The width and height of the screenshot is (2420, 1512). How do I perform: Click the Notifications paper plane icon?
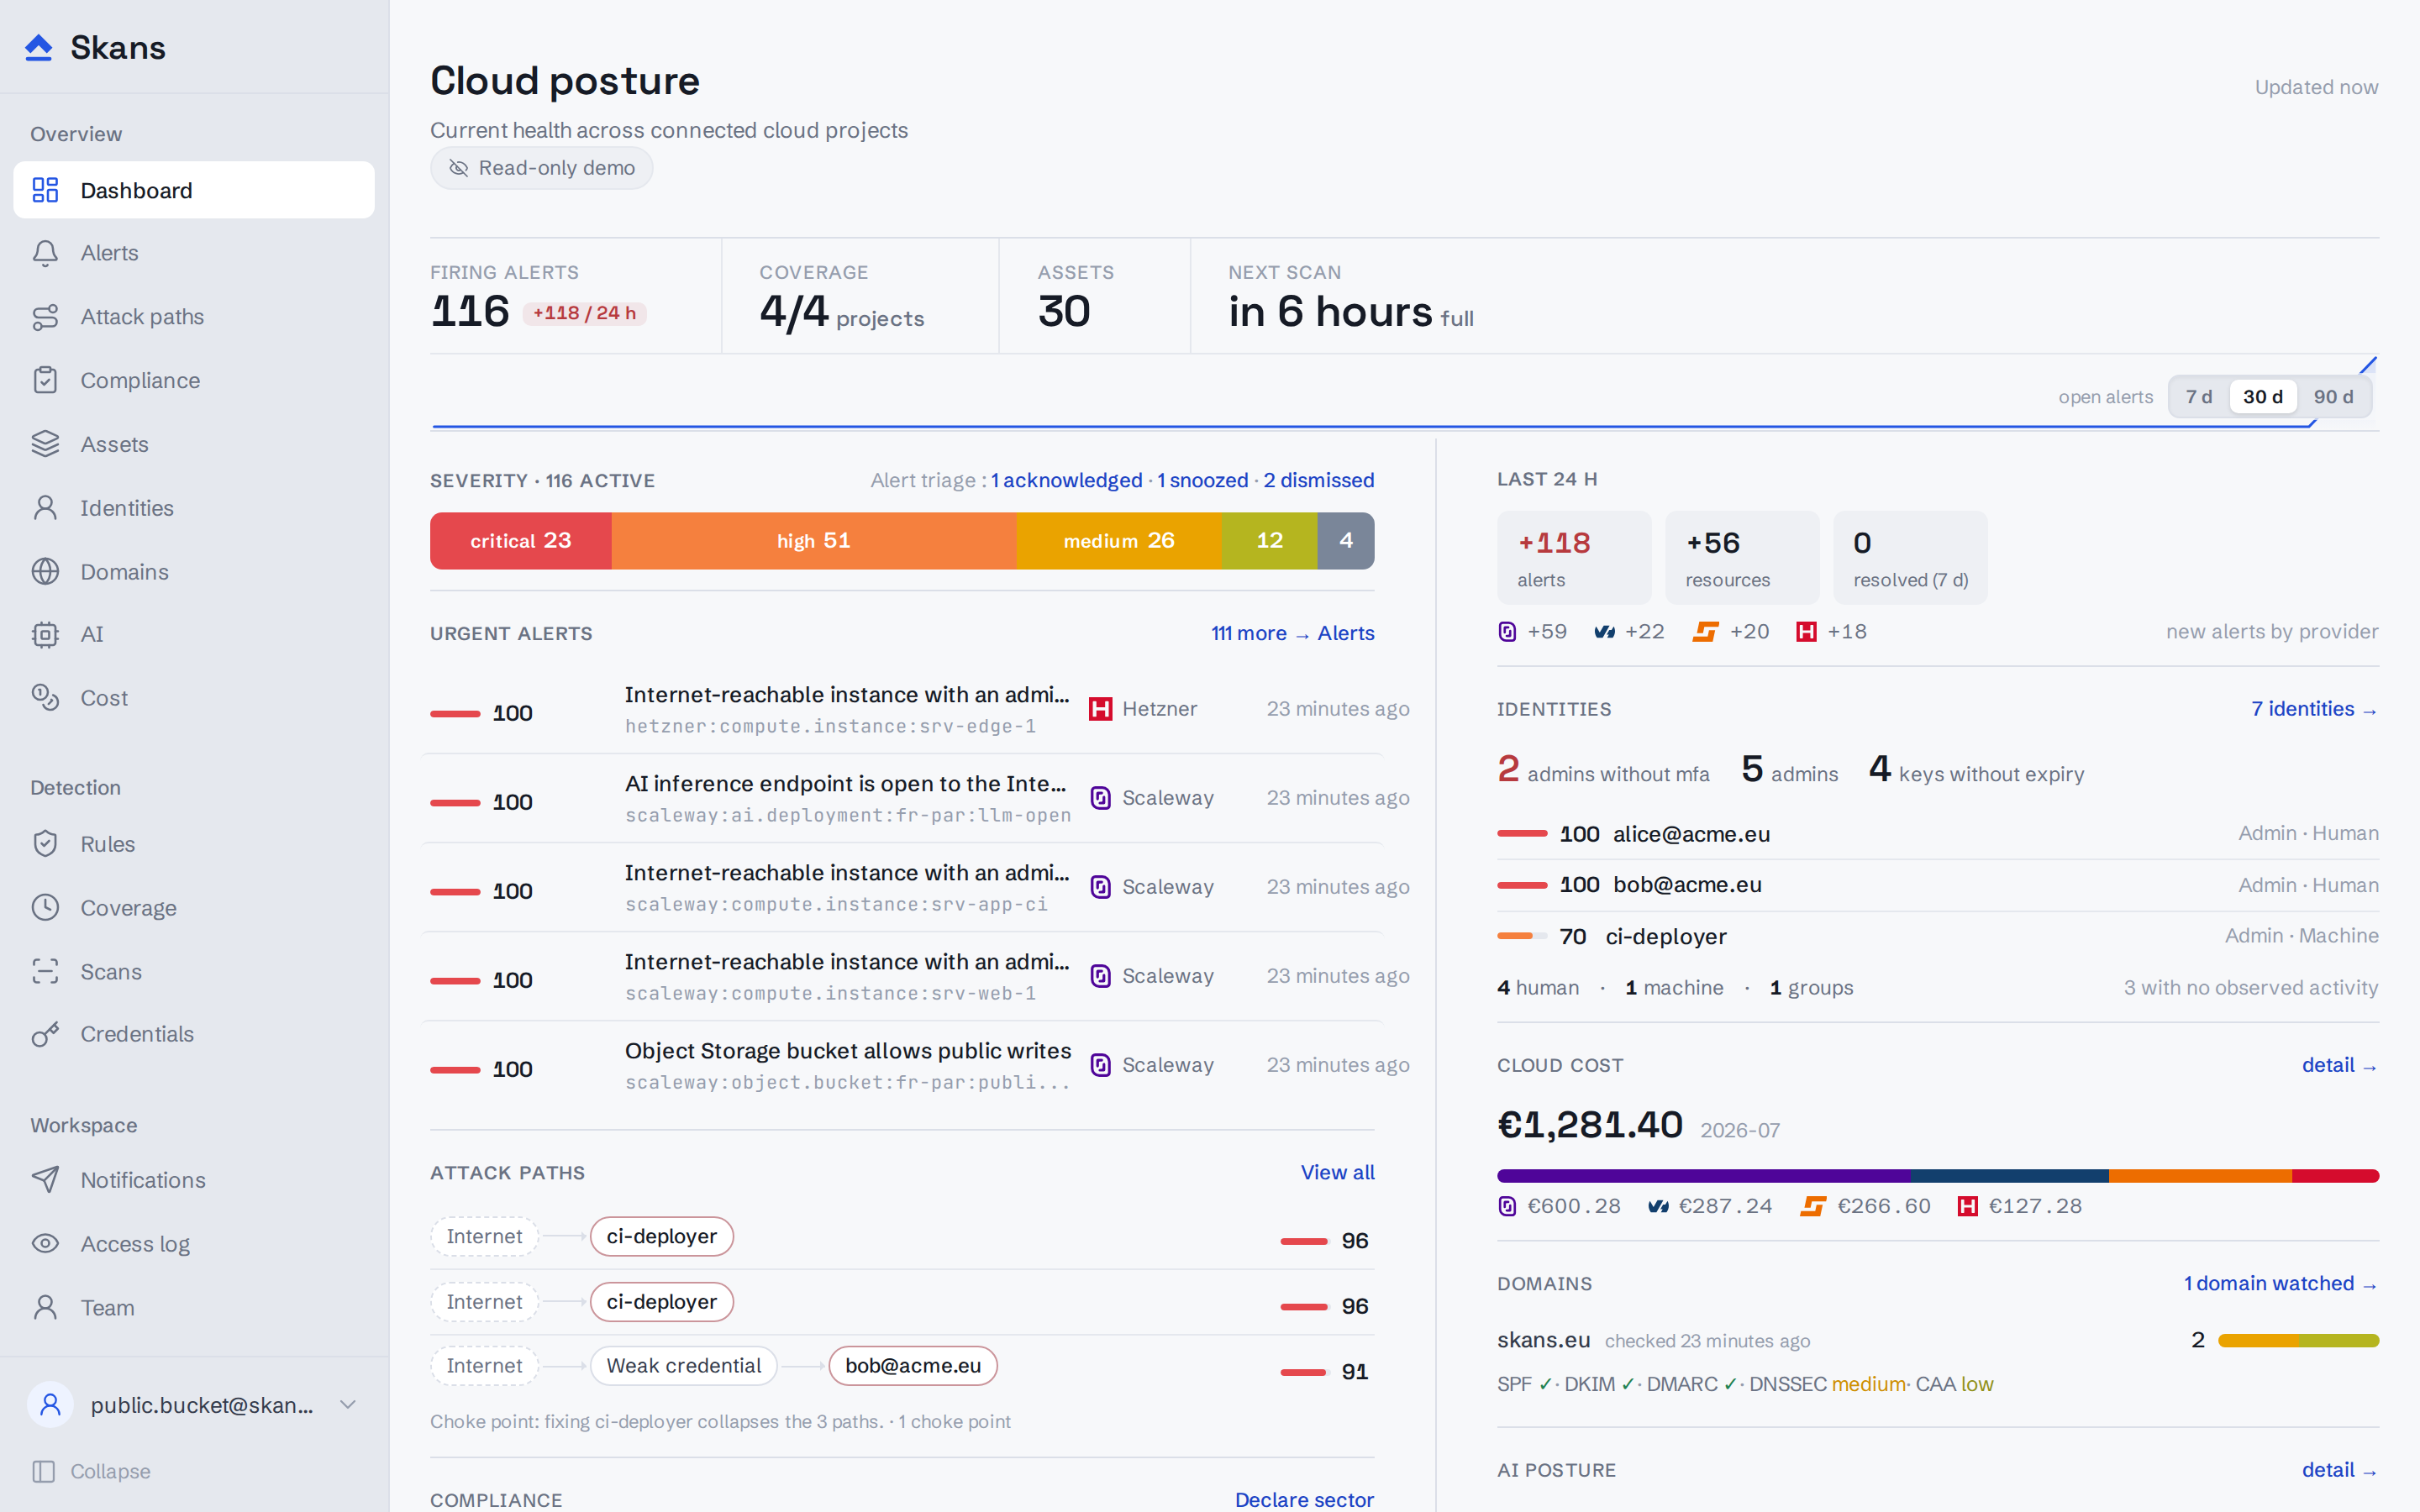pyautogui.click(x=45, y=1180)
